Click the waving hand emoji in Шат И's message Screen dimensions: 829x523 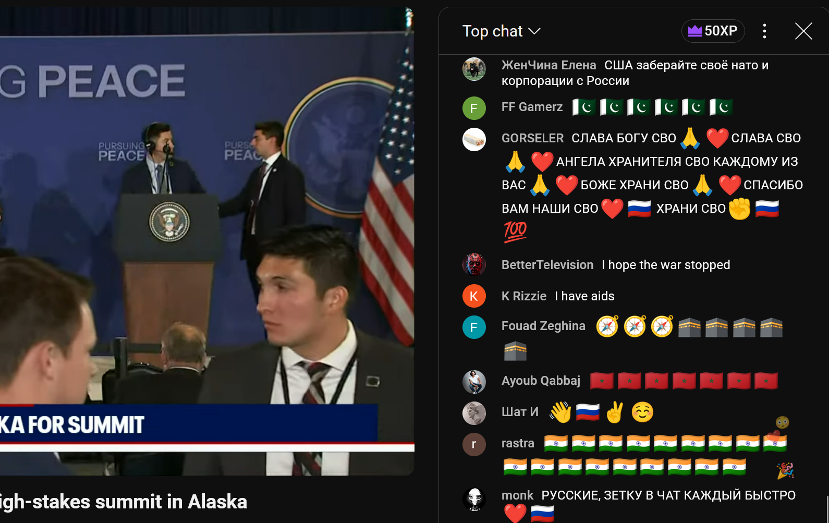pyautogui.click(x=560, y=412)
